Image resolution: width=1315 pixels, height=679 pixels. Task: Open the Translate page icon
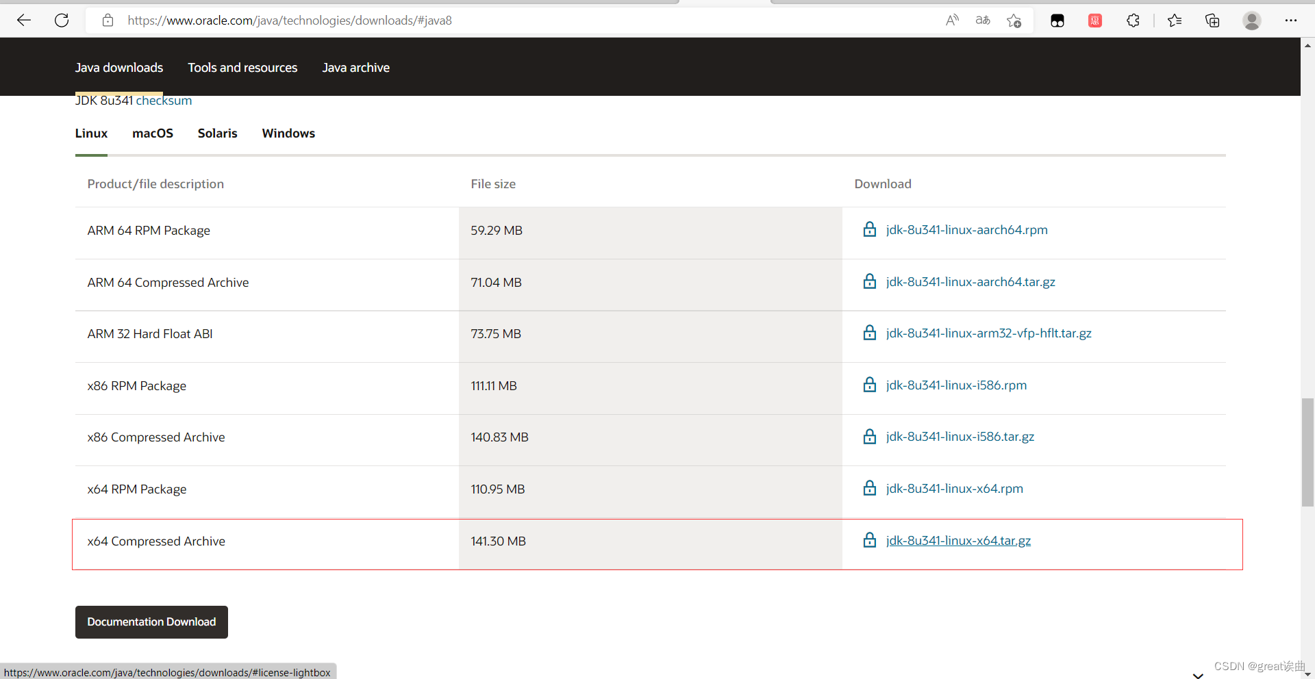983,21
